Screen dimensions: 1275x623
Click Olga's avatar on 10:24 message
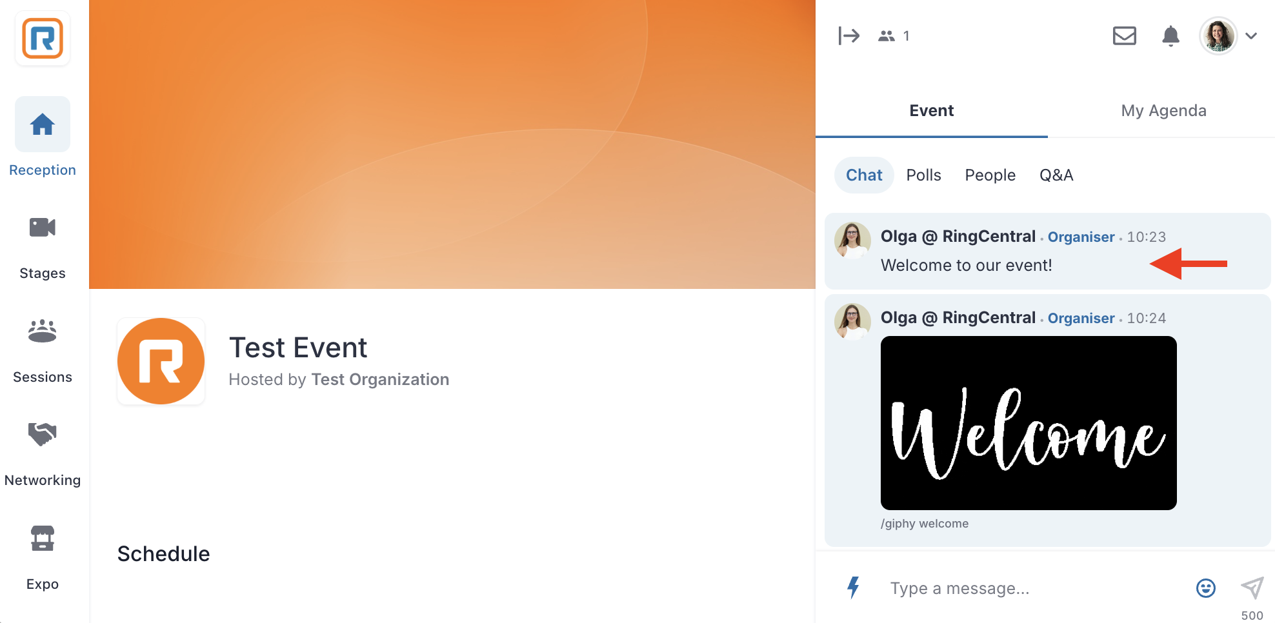pos(852,321)
